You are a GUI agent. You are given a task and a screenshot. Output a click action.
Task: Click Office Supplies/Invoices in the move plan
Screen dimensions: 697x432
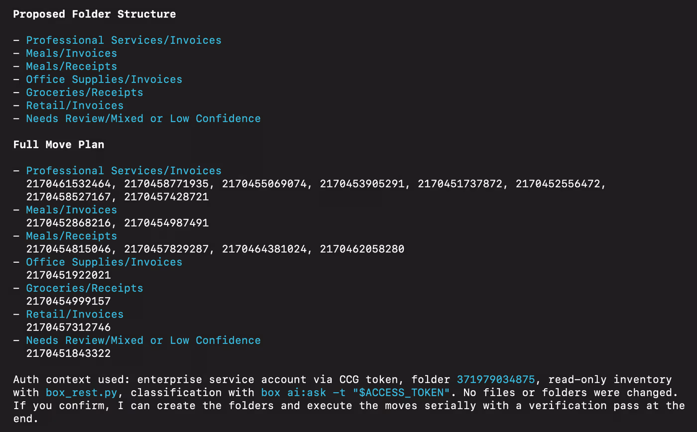(x=104, y=262)
